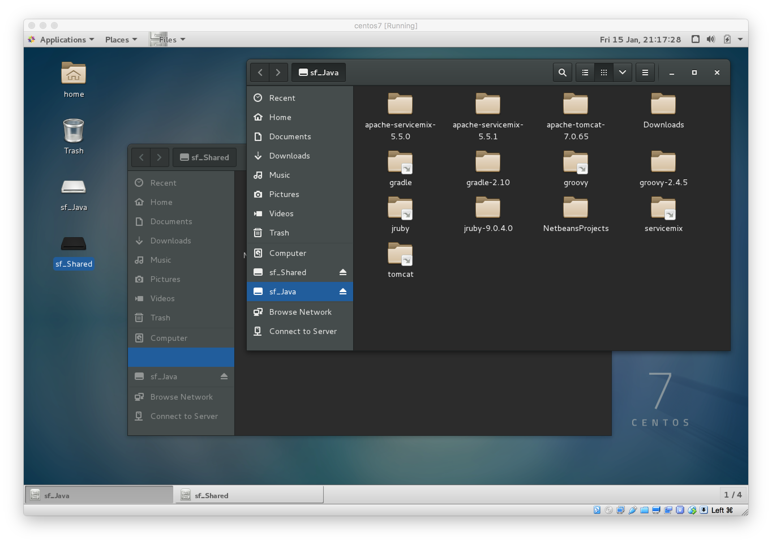Click Connect to Server in sf_Java sidebar
This screenshot has height=544, width=772.
click(300, 331)
